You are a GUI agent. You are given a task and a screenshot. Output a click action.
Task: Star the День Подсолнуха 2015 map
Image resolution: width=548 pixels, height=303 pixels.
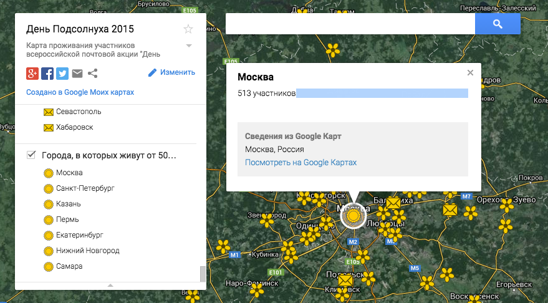coord(188,29)
